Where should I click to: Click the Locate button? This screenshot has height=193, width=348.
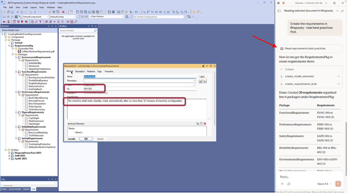click(x=72, y=139)
